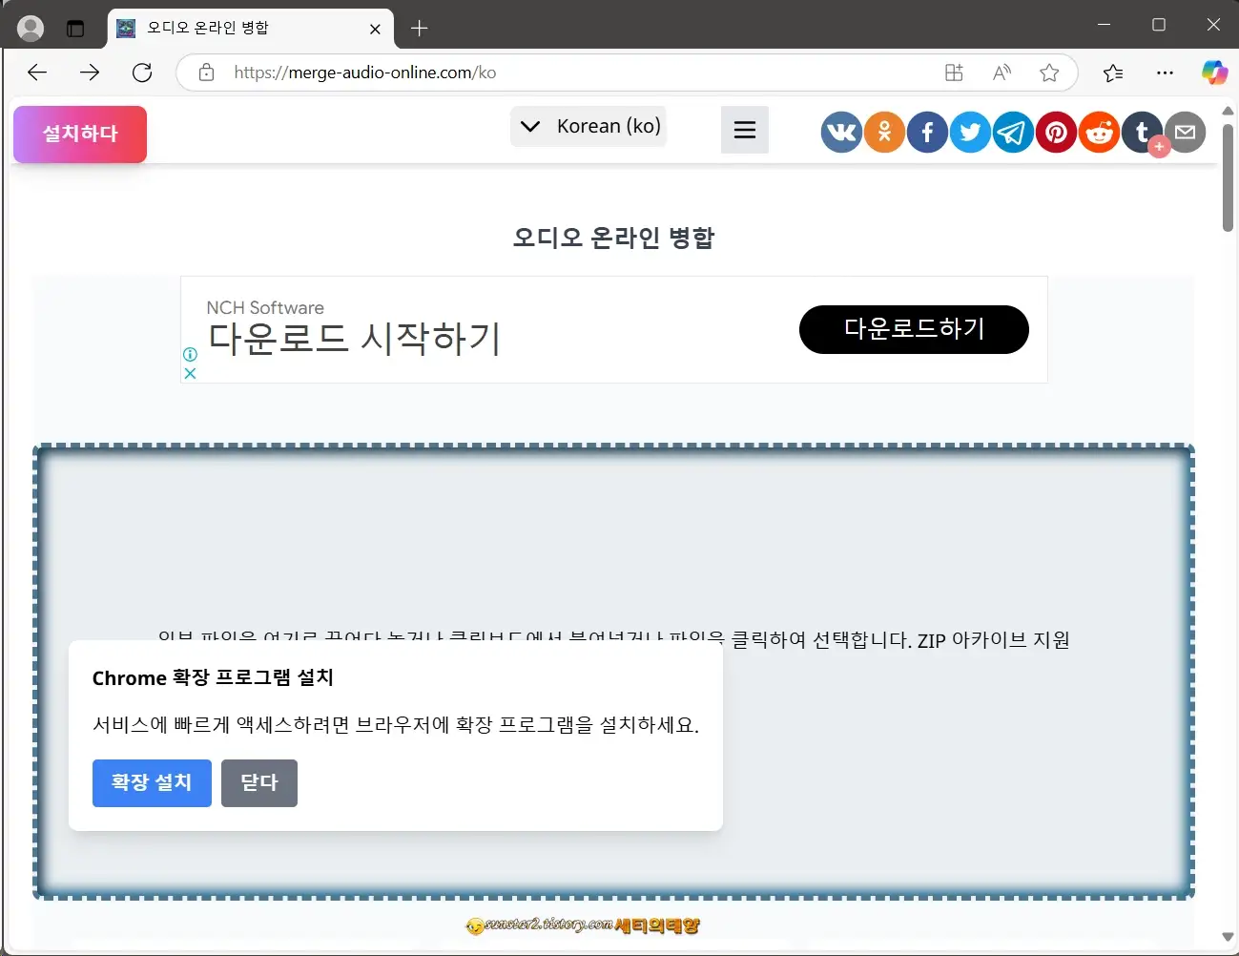Send the page through Telegram
Viewport: 1239px width, 956px height.
click(1013, 132)
